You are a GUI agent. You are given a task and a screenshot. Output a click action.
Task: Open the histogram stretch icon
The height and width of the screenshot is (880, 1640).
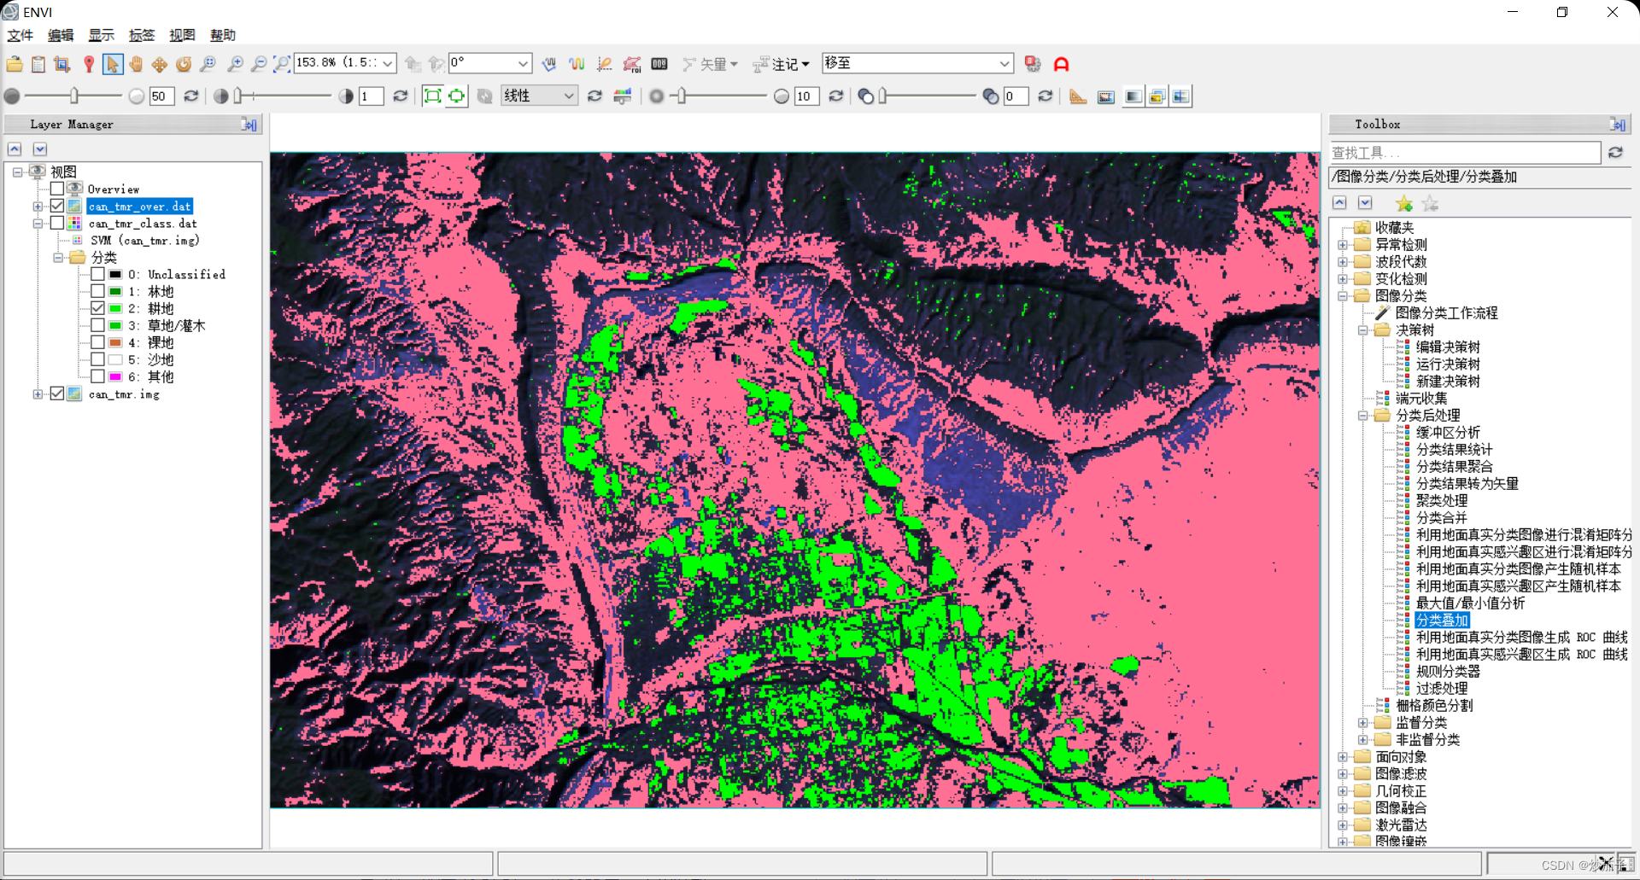(623, 96)
